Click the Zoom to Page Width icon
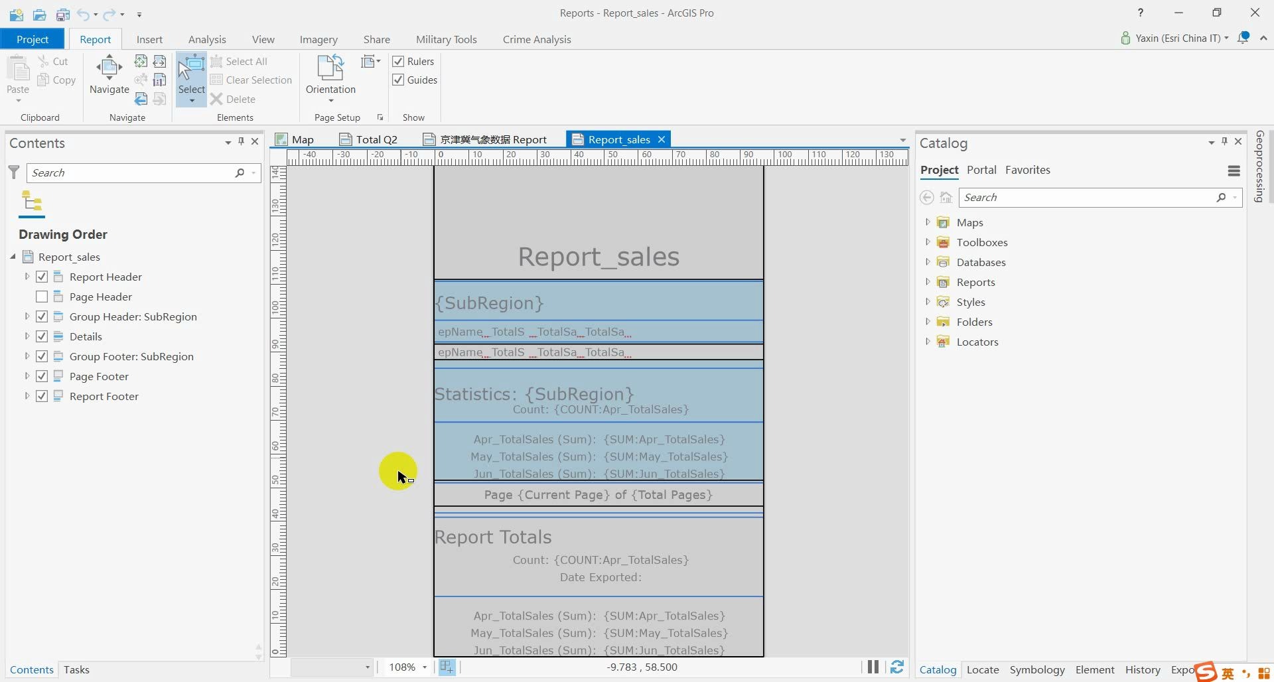The width and height of the screenshot is (1274, 682). click(x=160, y=62)
